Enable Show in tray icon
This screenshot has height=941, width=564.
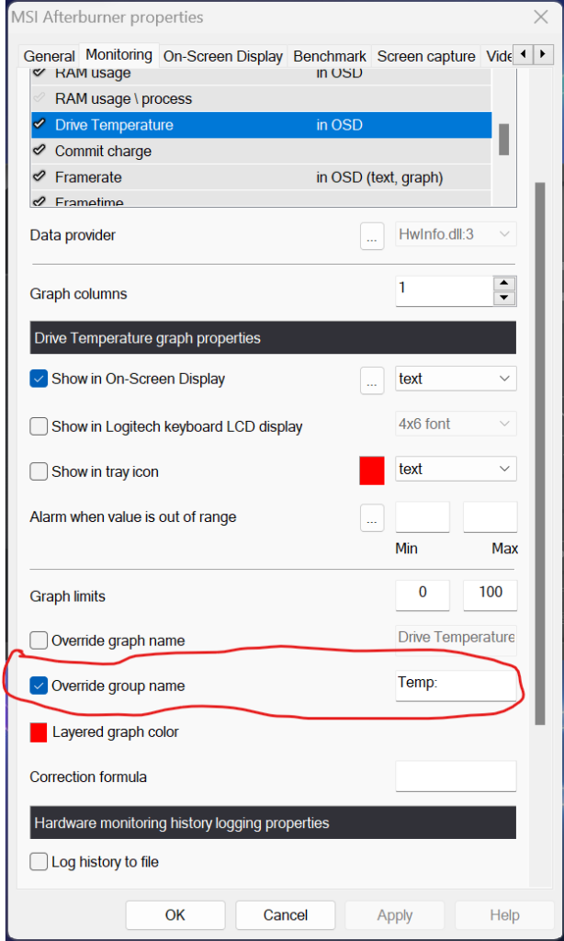(39, 471)
